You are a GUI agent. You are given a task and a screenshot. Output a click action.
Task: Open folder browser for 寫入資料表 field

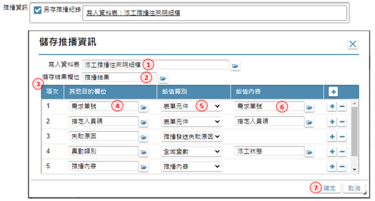tap(235, 66)
